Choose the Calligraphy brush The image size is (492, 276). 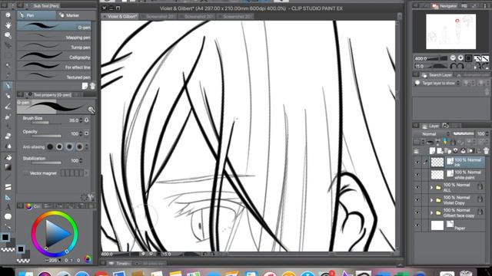coord(54,57)
